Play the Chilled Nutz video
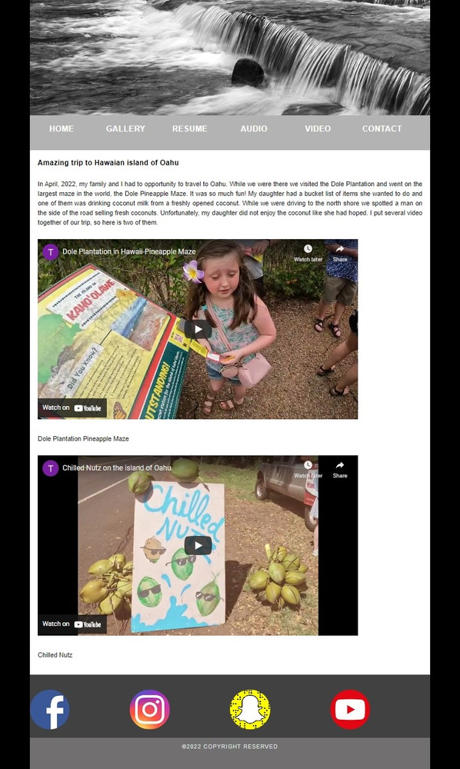The width and height of the screenshot is (460, 769). pyautogui.click(x=198, y=545)
